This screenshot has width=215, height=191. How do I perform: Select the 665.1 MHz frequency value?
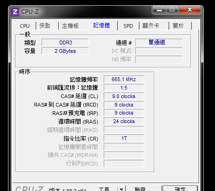point(124,79)
